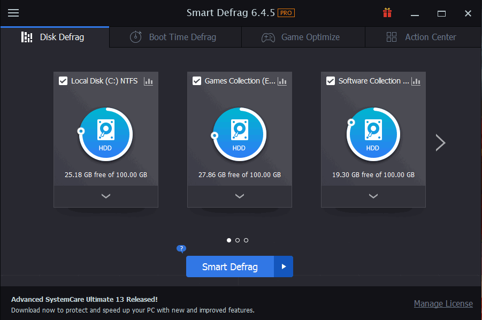
Task: Show Games Collection disk report chart icon
Action: tap(282, 81)
